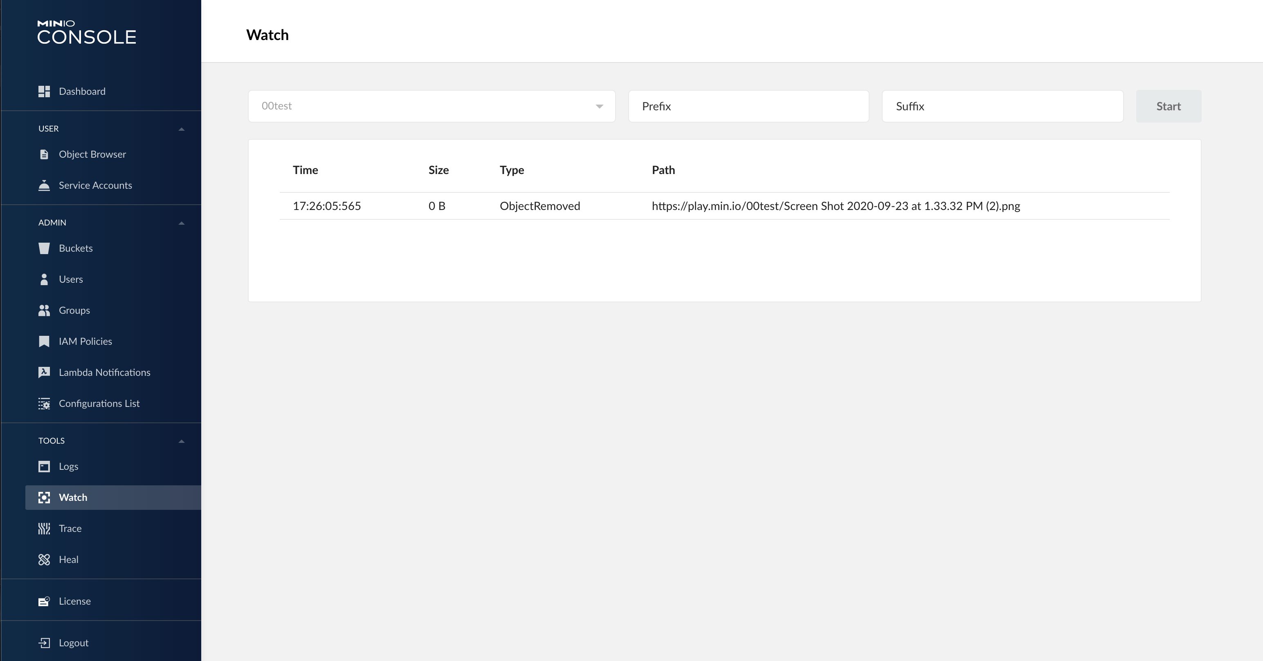Click the Logs window icon
This screenshot has height=661, width=1263.
click(x=44, y=467)
